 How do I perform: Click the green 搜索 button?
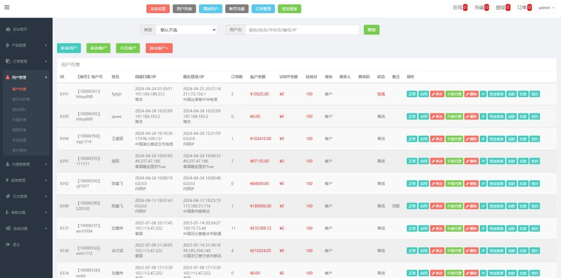point(372,30)
